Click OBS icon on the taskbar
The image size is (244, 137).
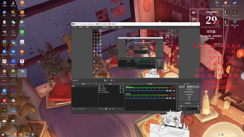coord(27,135)
